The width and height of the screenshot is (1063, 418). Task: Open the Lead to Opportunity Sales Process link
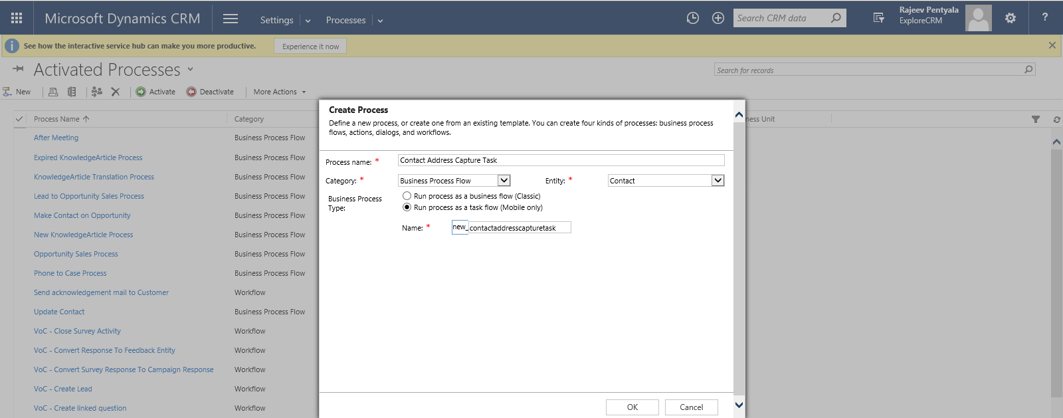click(89, 196)
